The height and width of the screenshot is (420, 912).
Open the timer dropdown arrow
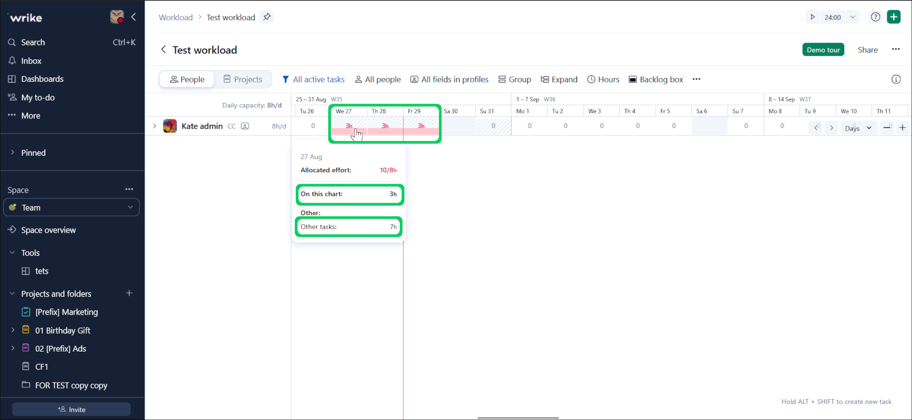853,17
